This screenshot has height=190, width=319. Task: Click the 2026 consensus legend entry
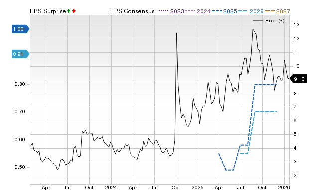pos(251,11)
